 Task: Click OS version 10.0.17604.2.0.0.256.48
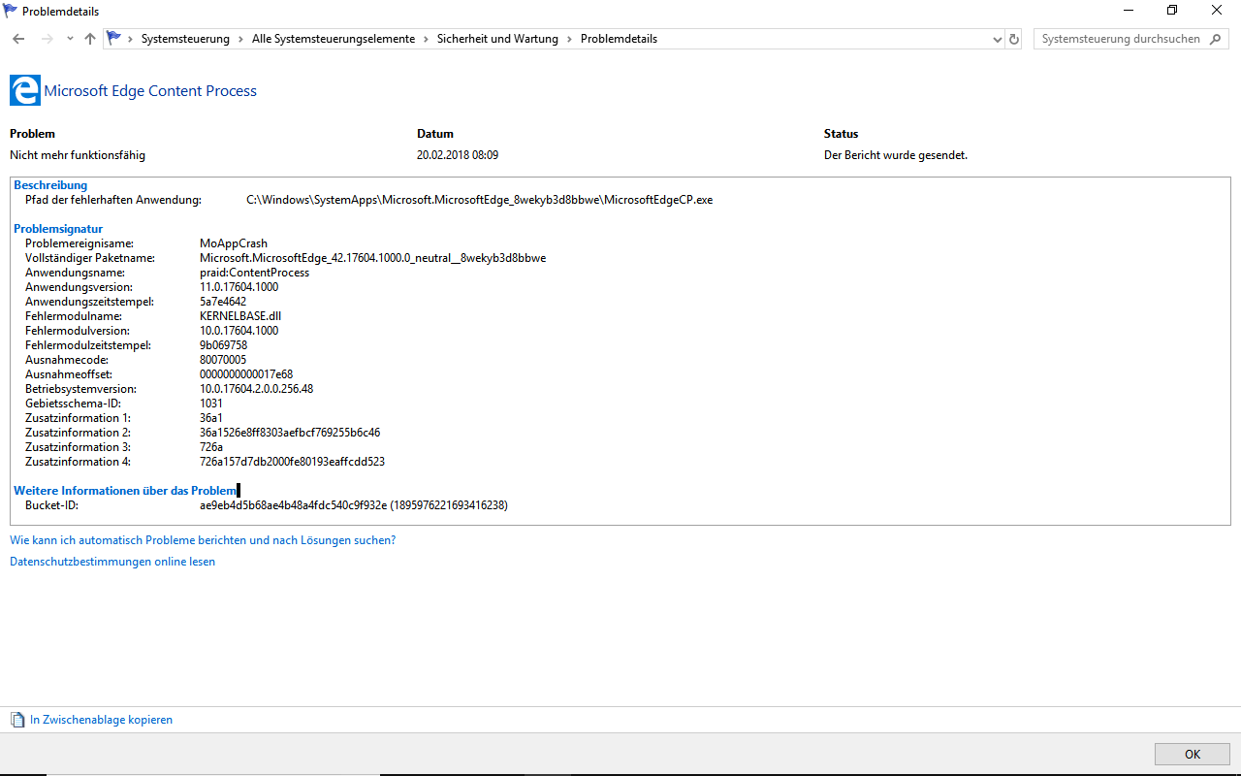(256, 389)
